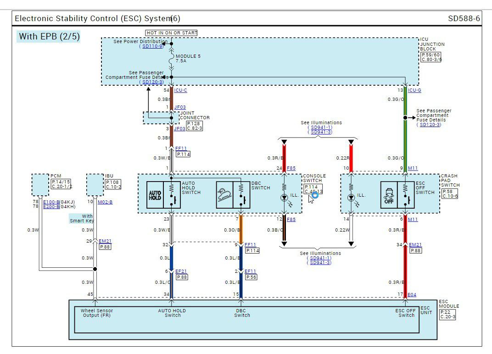The image size is (492, 354).
Task: Select the console switch illumination LED symbol
Action: pos(284,198)
